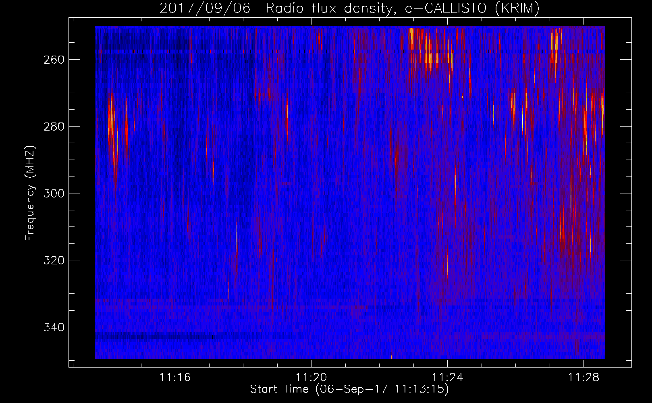Click the 11:20 time tick label
This screenshot has height=403, width=652.
coord(311,378)
